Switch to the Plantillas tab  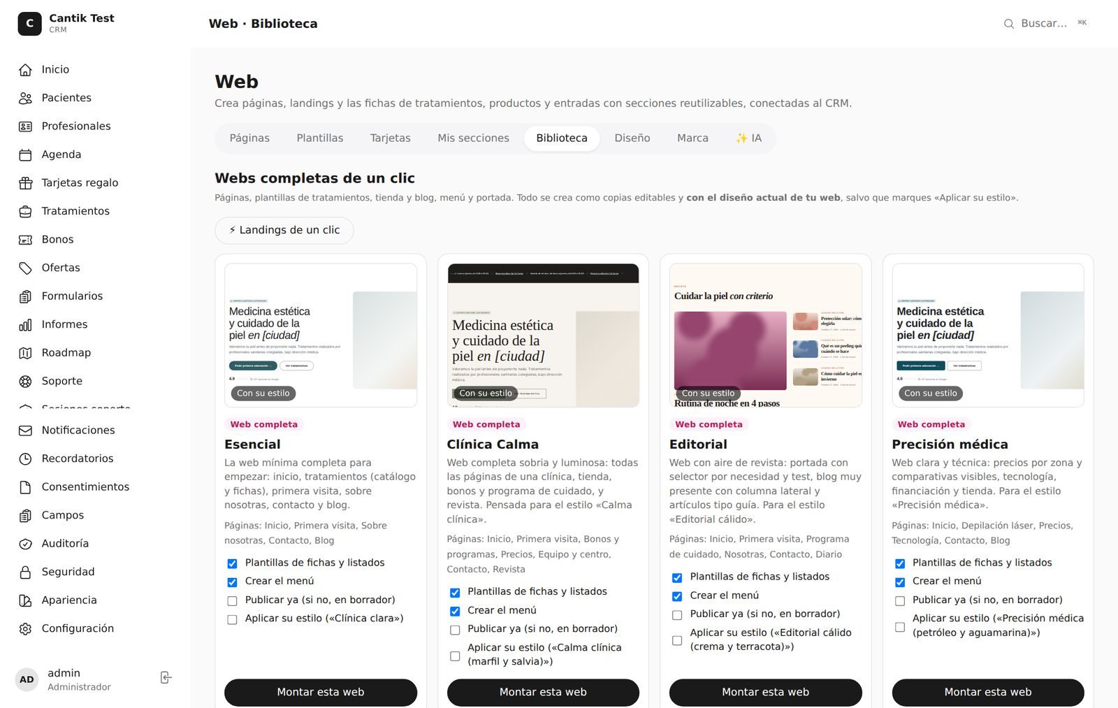320,138
